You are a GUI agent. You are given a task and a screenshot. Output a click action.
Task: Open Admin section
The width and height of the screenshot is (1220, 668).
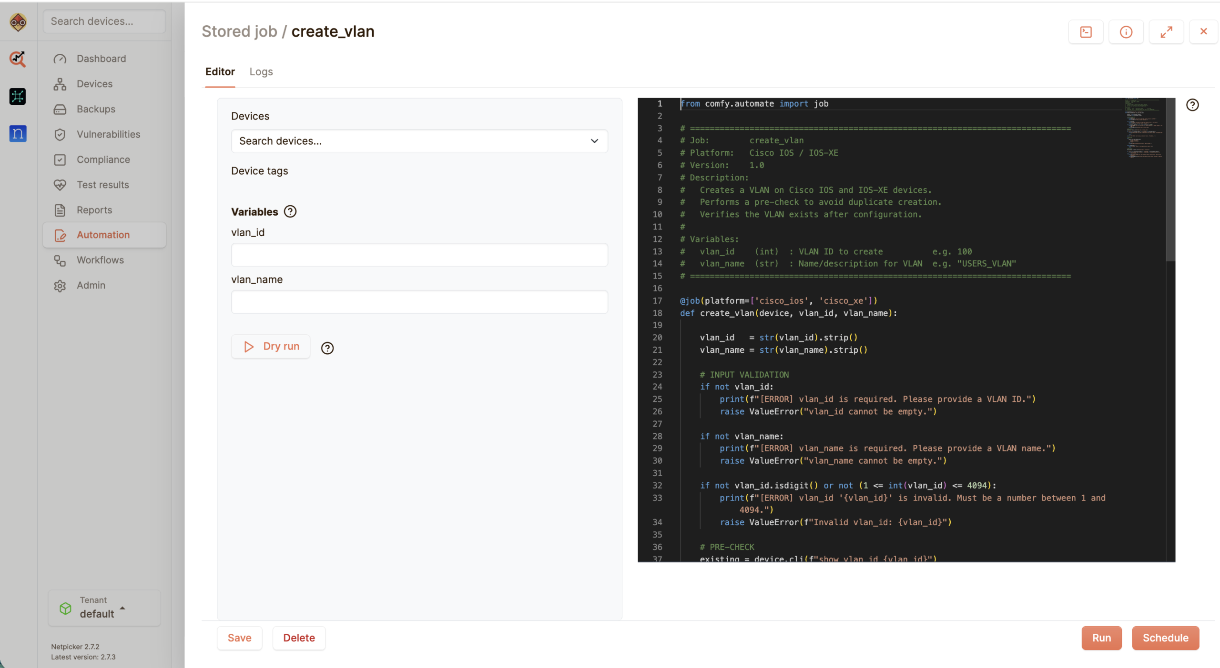click(x=104, y=286)
